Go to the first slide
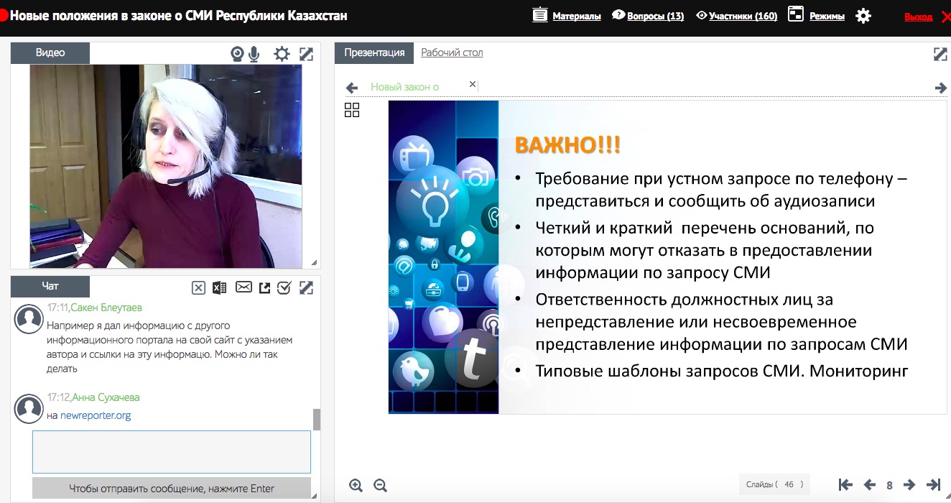This screenshot has width=951, height=503. click(845, 484)
